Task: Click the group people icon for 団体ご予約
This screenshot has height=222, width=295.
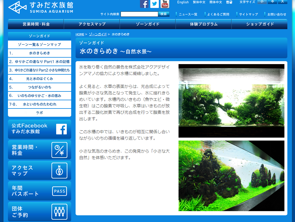Action: (60, 211)
